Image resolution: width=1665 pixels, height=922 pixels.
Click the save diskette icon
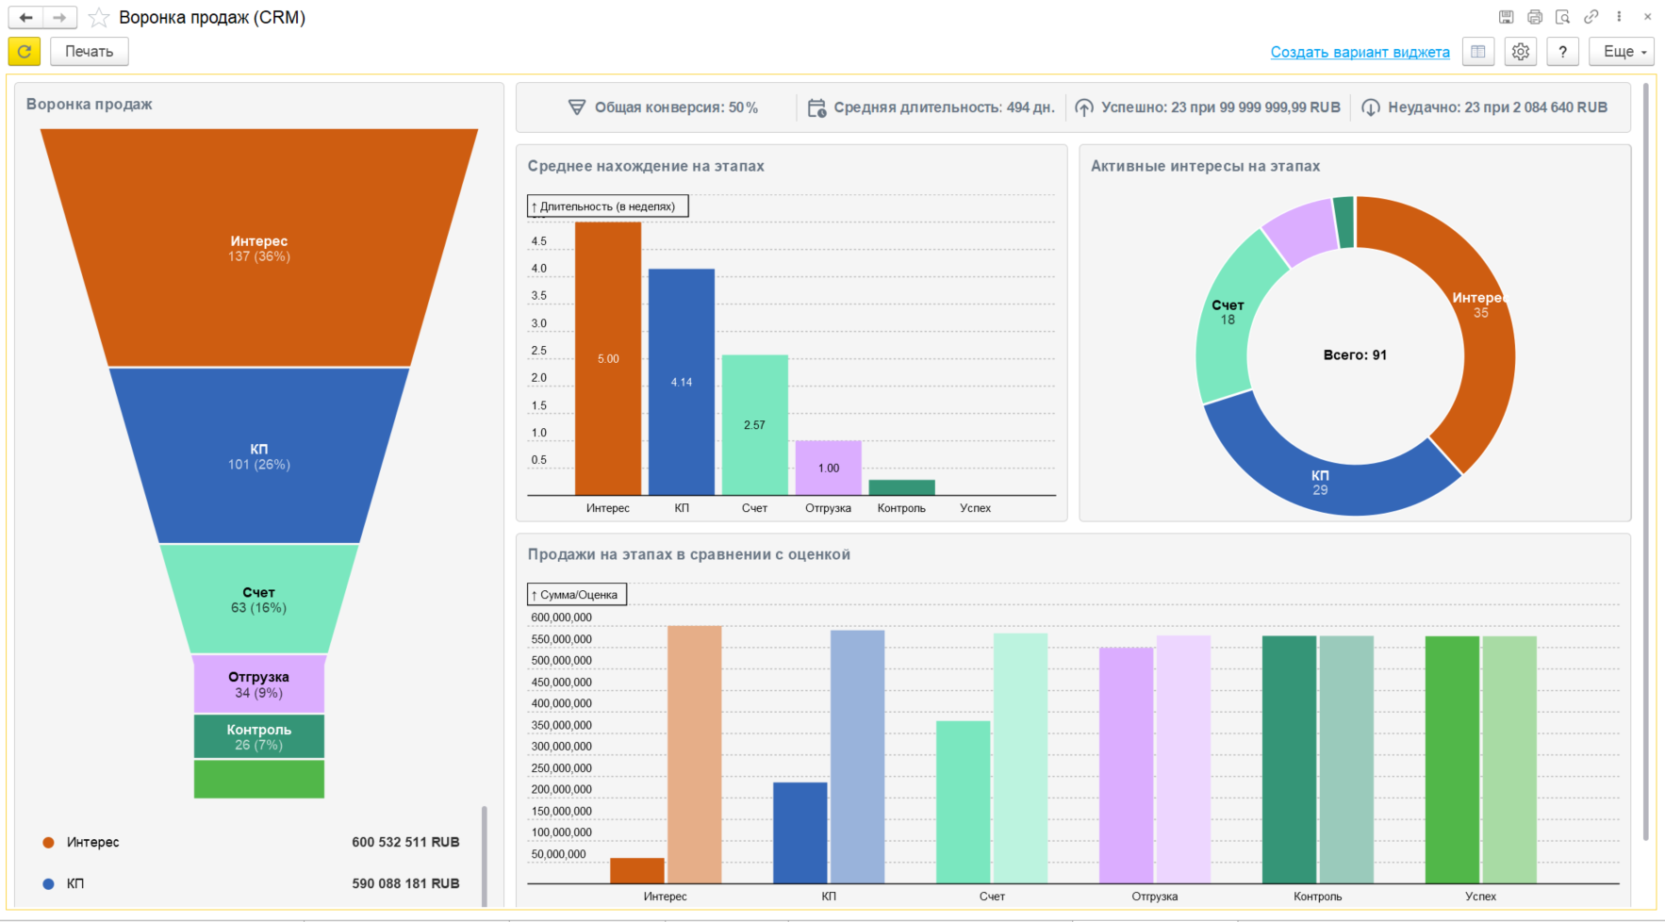click(1506, 17)
